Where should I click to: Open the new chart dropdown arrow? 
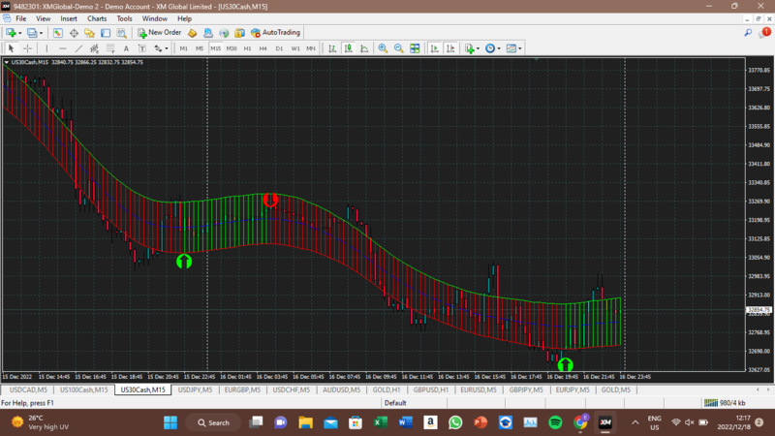point(20,33)
